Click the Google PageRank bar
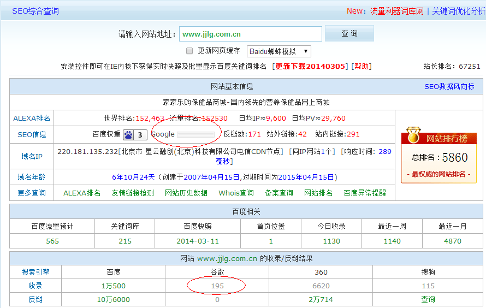Image resolution: width=486 pixels, height=308 pixels. coord(195,134)
